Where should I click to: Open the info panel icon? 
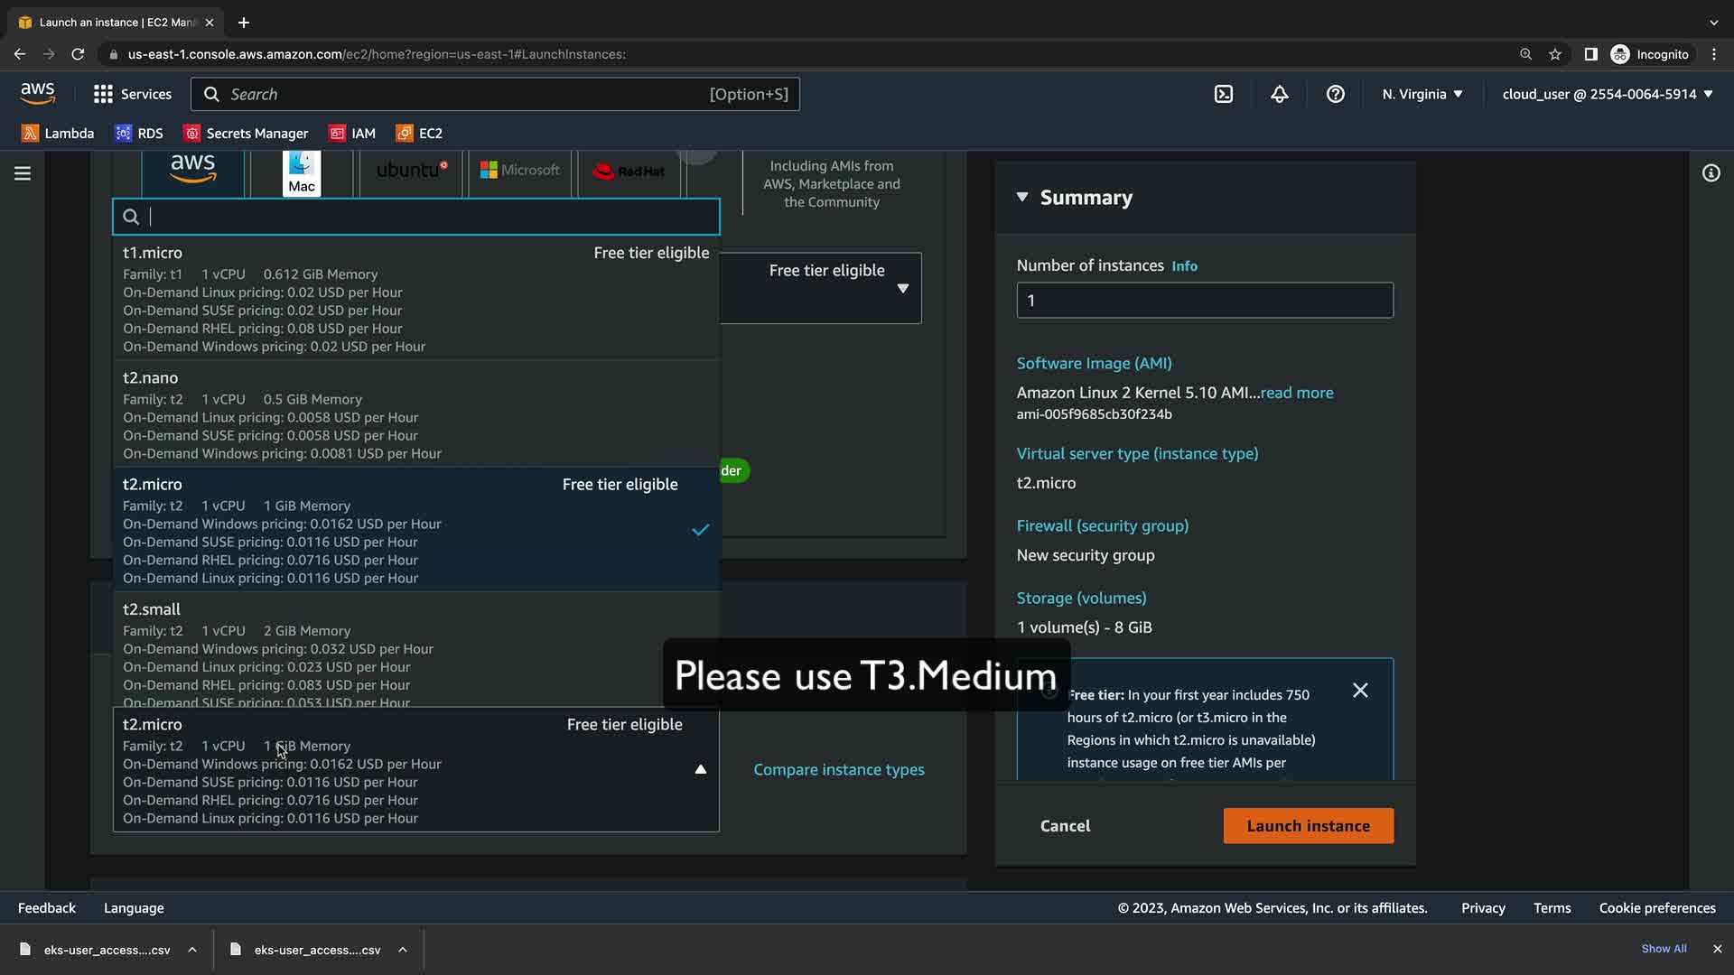click(1711, 173)
